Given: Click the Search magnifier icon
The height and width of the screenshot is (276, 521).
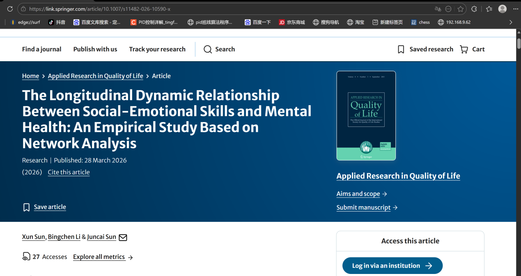Looking at the screenshot, I should click(208, 49).
